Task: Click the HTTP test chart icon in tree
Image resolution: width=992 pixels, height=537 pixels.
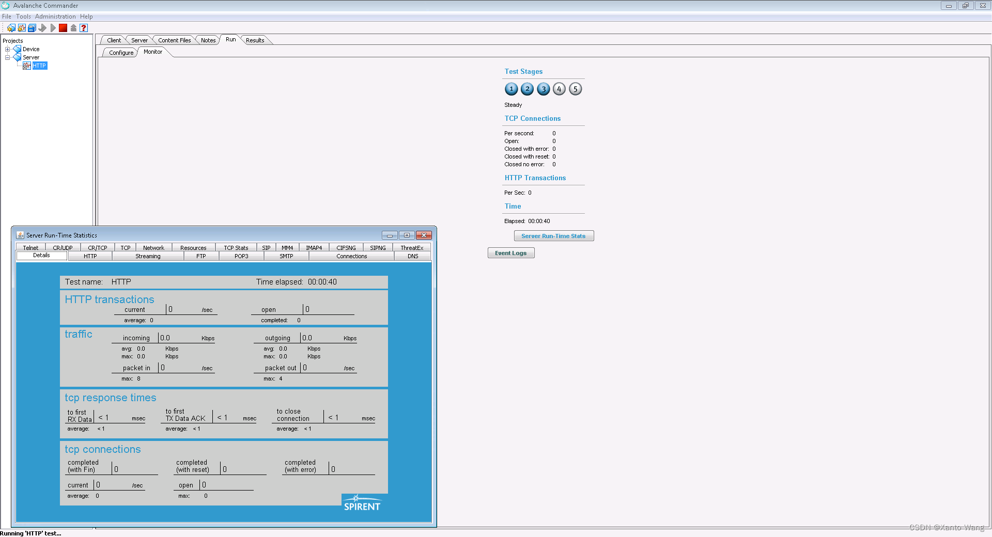Action: (x=27, y=66)
